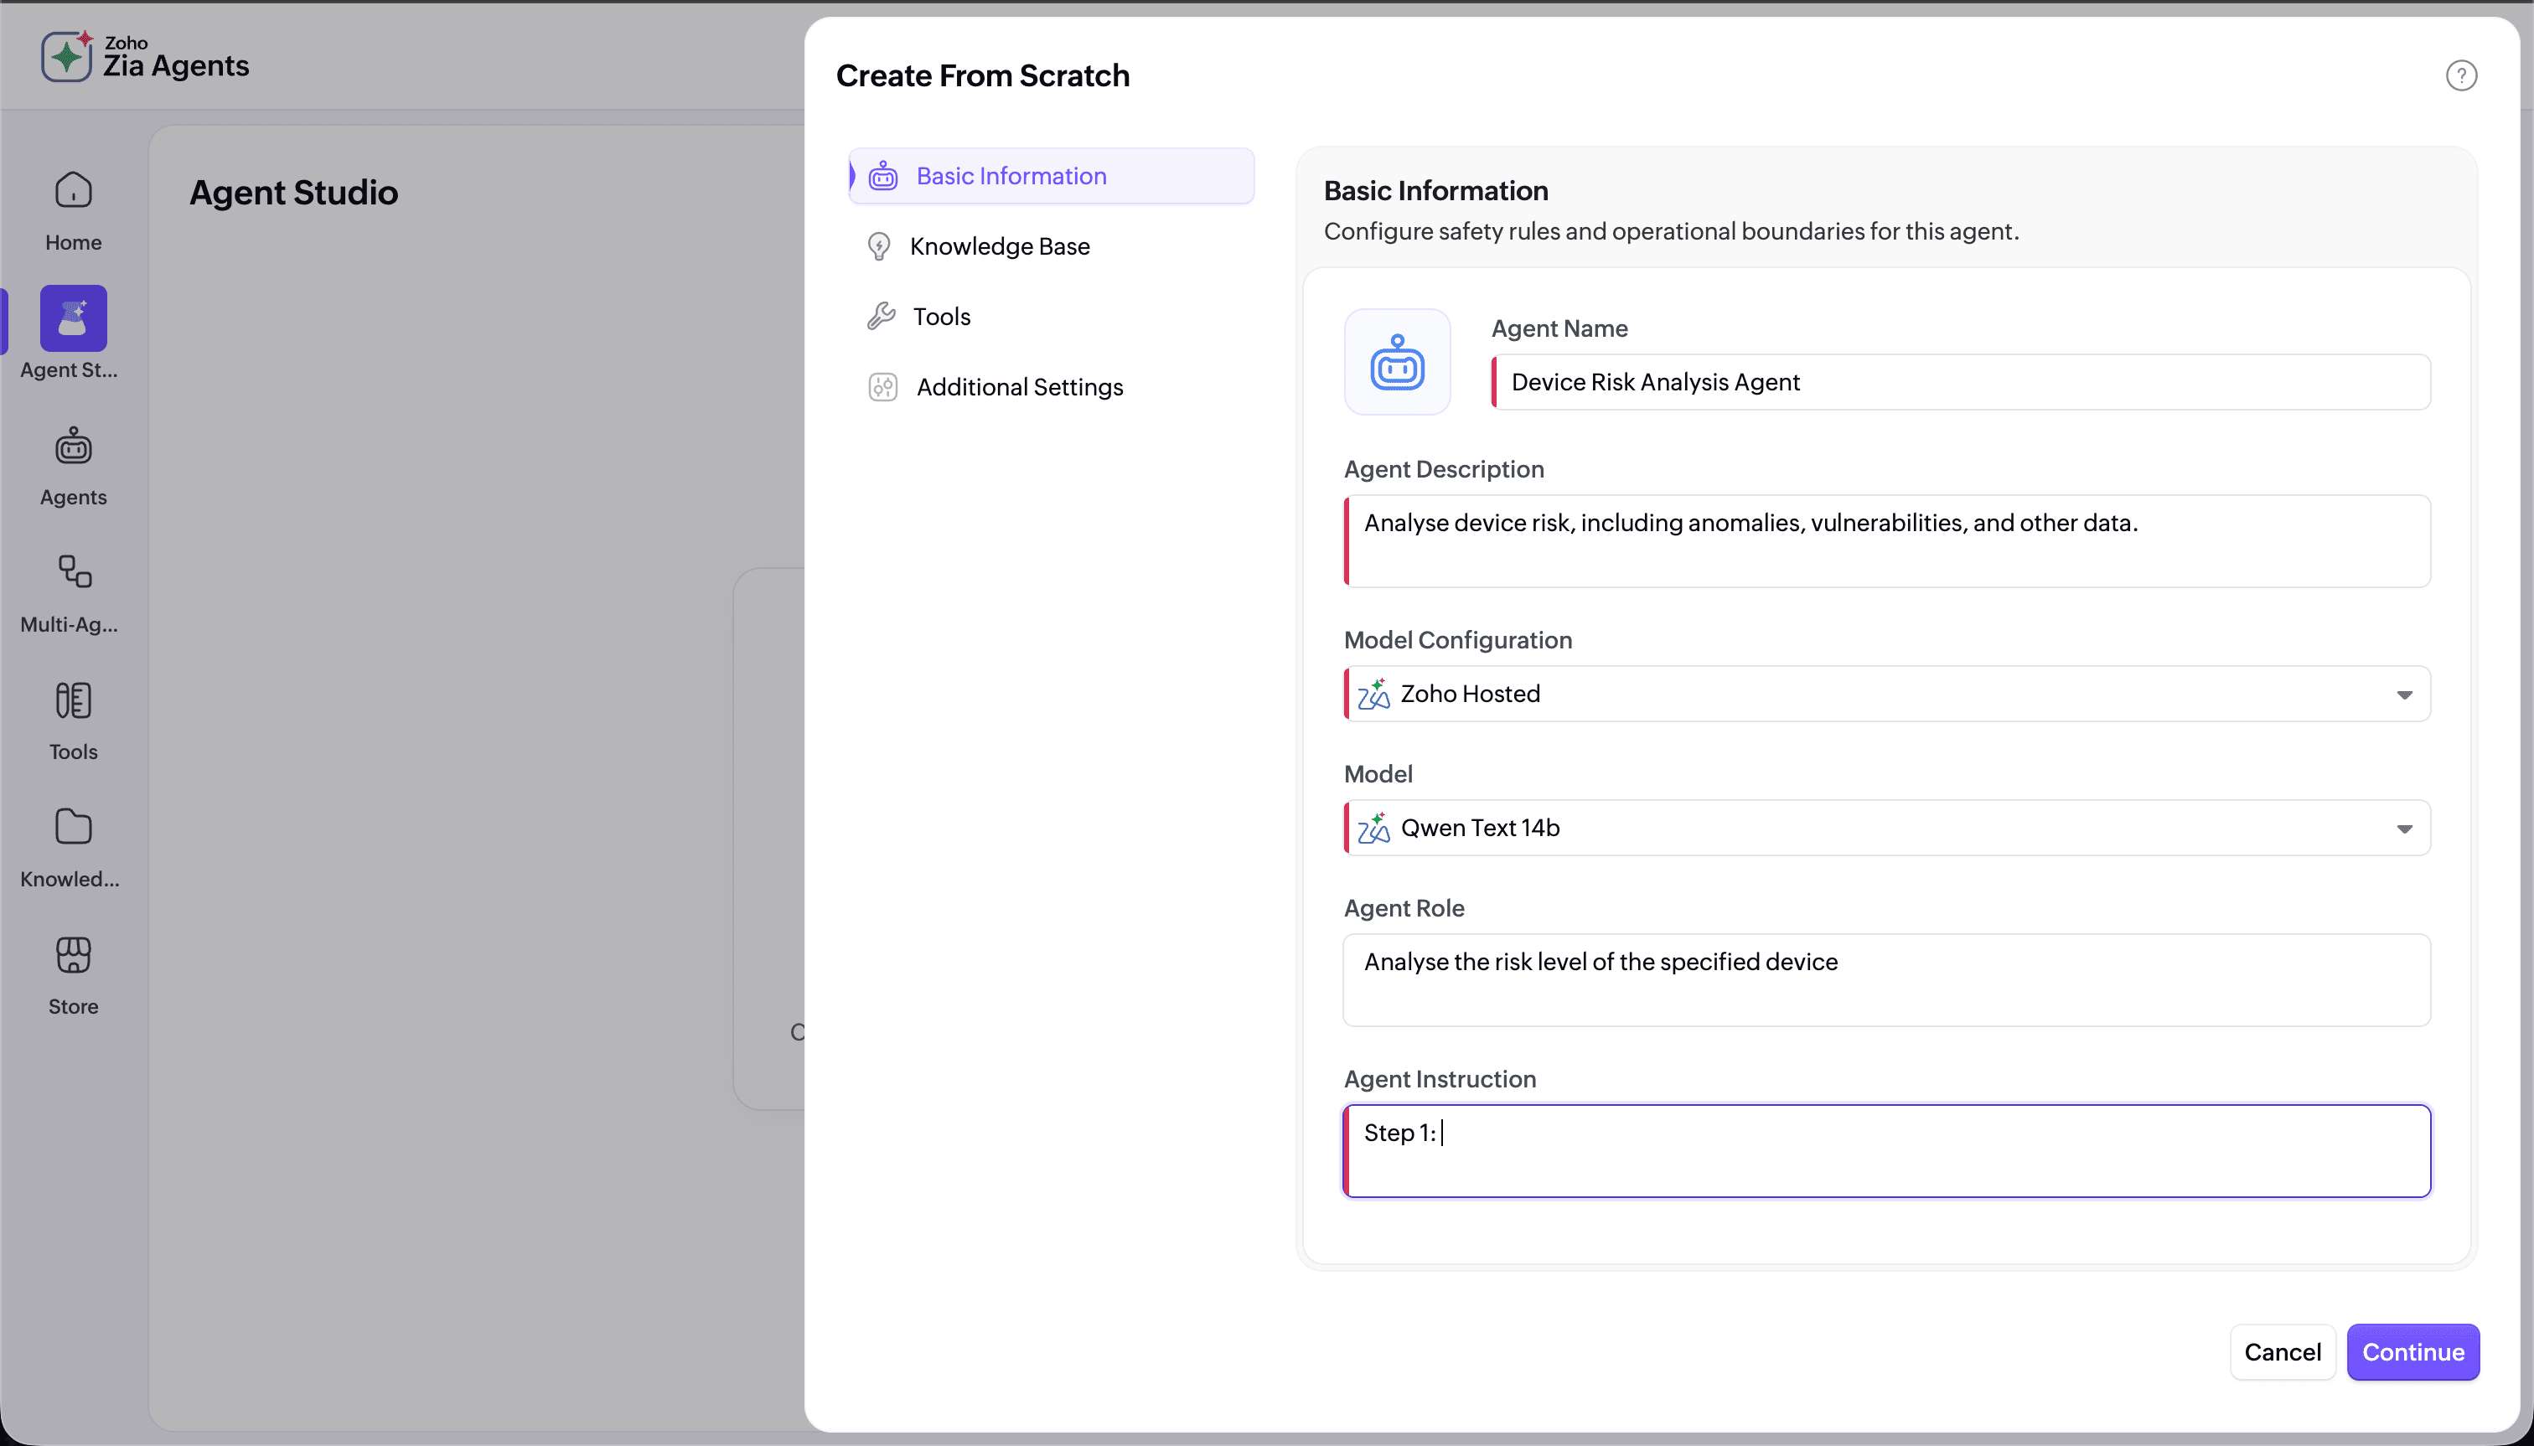Click the Agent Instruction label
Image resolution: width=2534 pixels, height=1446 pixels.
(1440, 1078)
